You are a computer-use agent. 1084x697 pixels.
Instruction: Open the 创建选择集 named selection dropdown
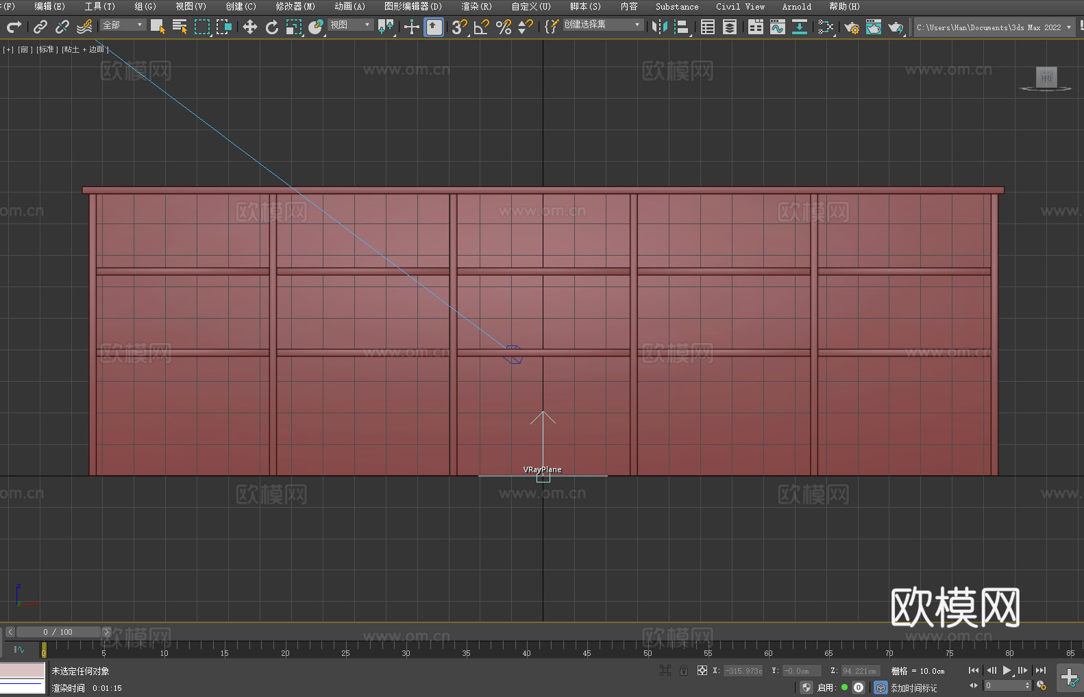coord(603,25)
